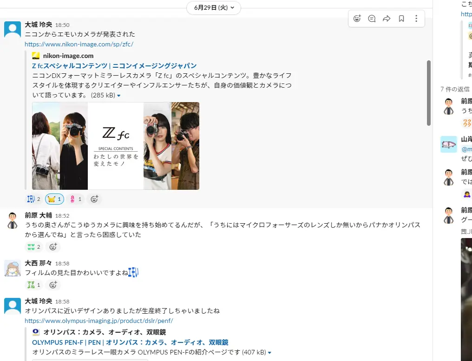Toggle the ww reaction on 前原's message

pyautogui.click(x=34, y=247)
